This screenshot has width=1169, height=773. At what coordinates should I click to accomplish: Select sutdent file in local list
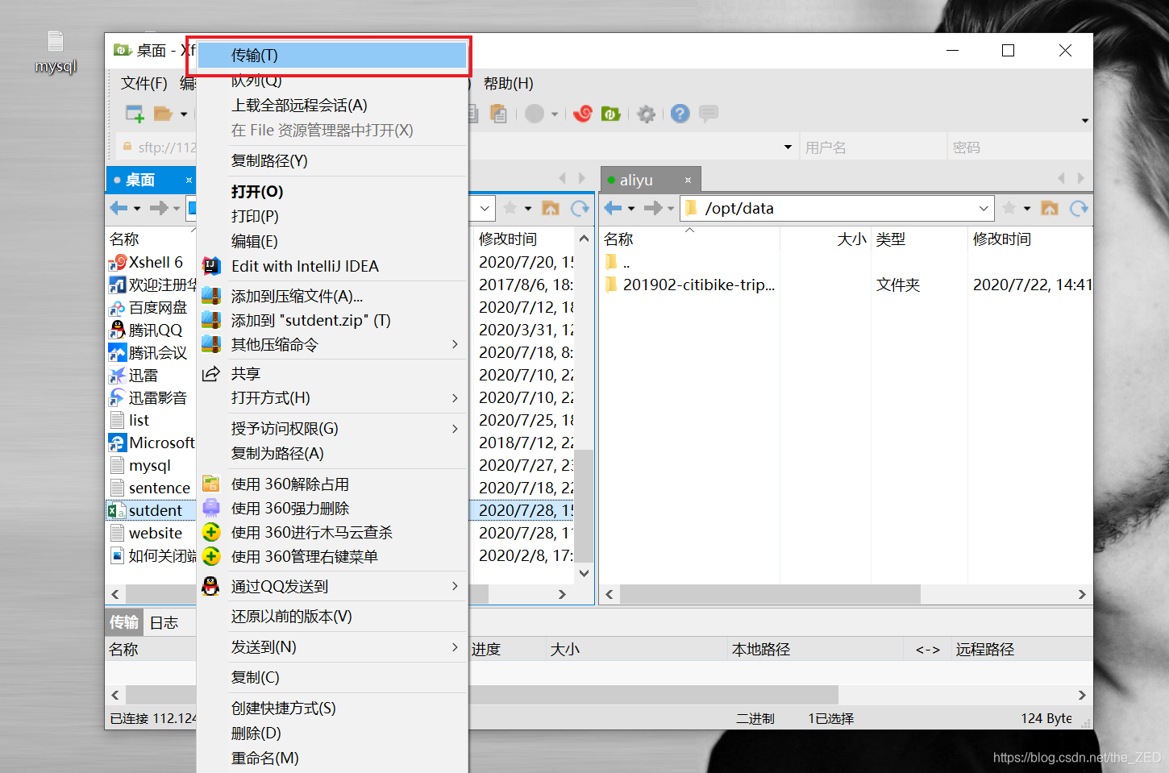tap(156, 510)
